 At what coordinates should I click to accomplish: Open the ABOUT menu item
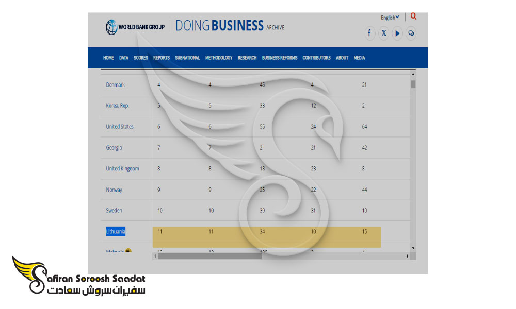click(342, 58)
